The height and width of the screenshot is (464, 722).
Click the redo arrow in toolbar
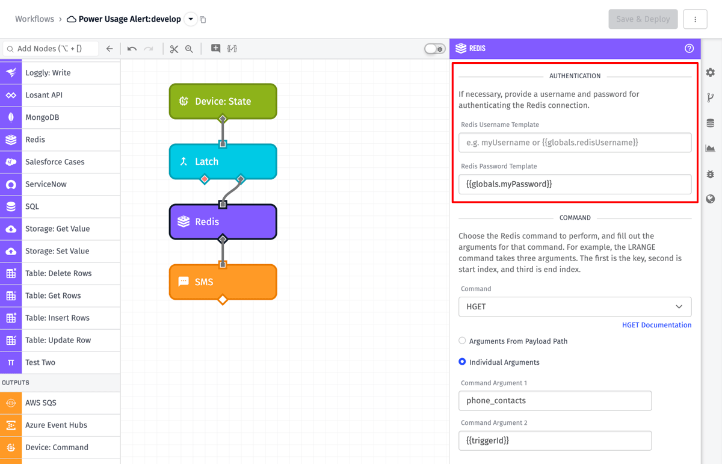pyautogui.click(x=149, y=49)
